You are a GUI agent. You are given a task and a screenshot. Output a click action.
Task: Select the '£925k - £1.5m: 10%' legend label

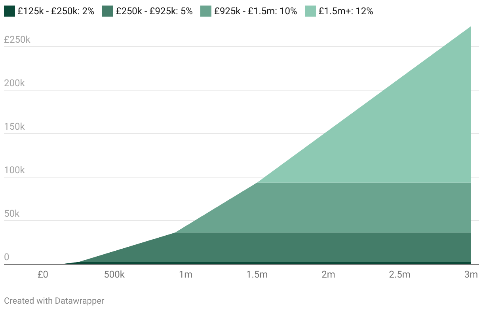point(255,11)
